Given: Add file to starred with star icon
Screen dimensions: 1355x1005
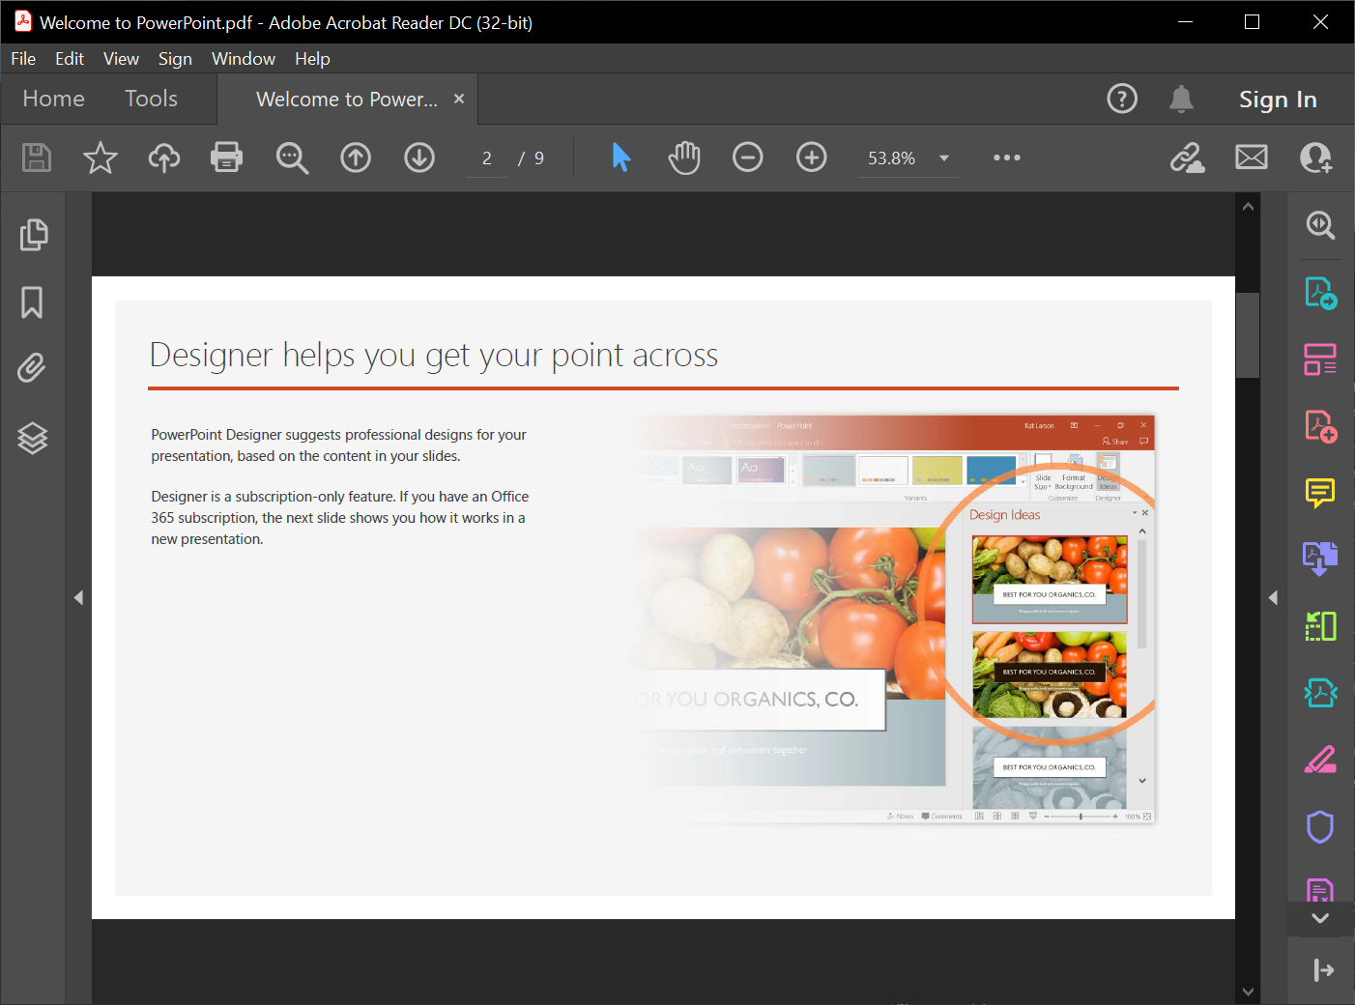Looking at the screenshot, I should tap(101, 158).
